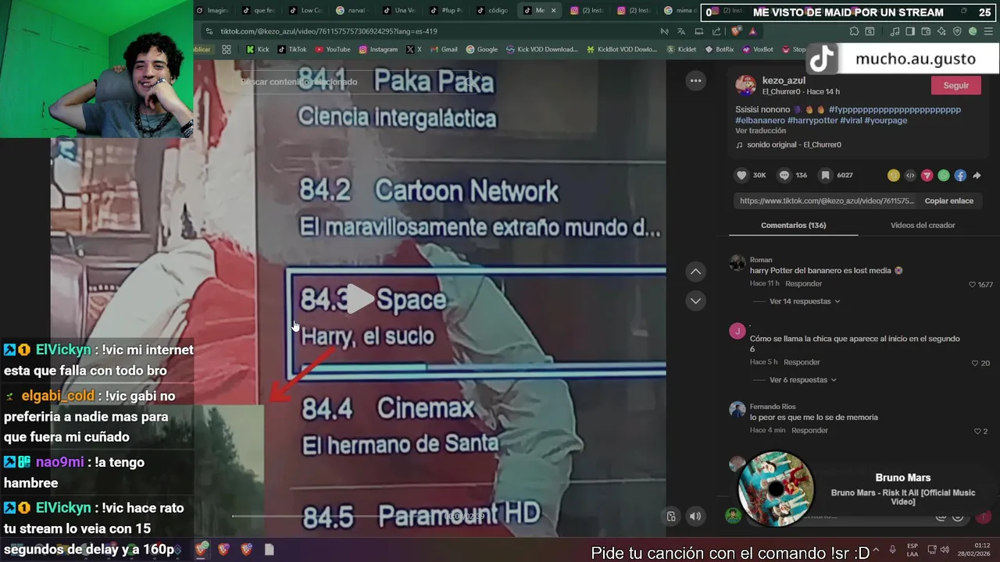Open comments via speech bubble icon

tap(784, 176)
